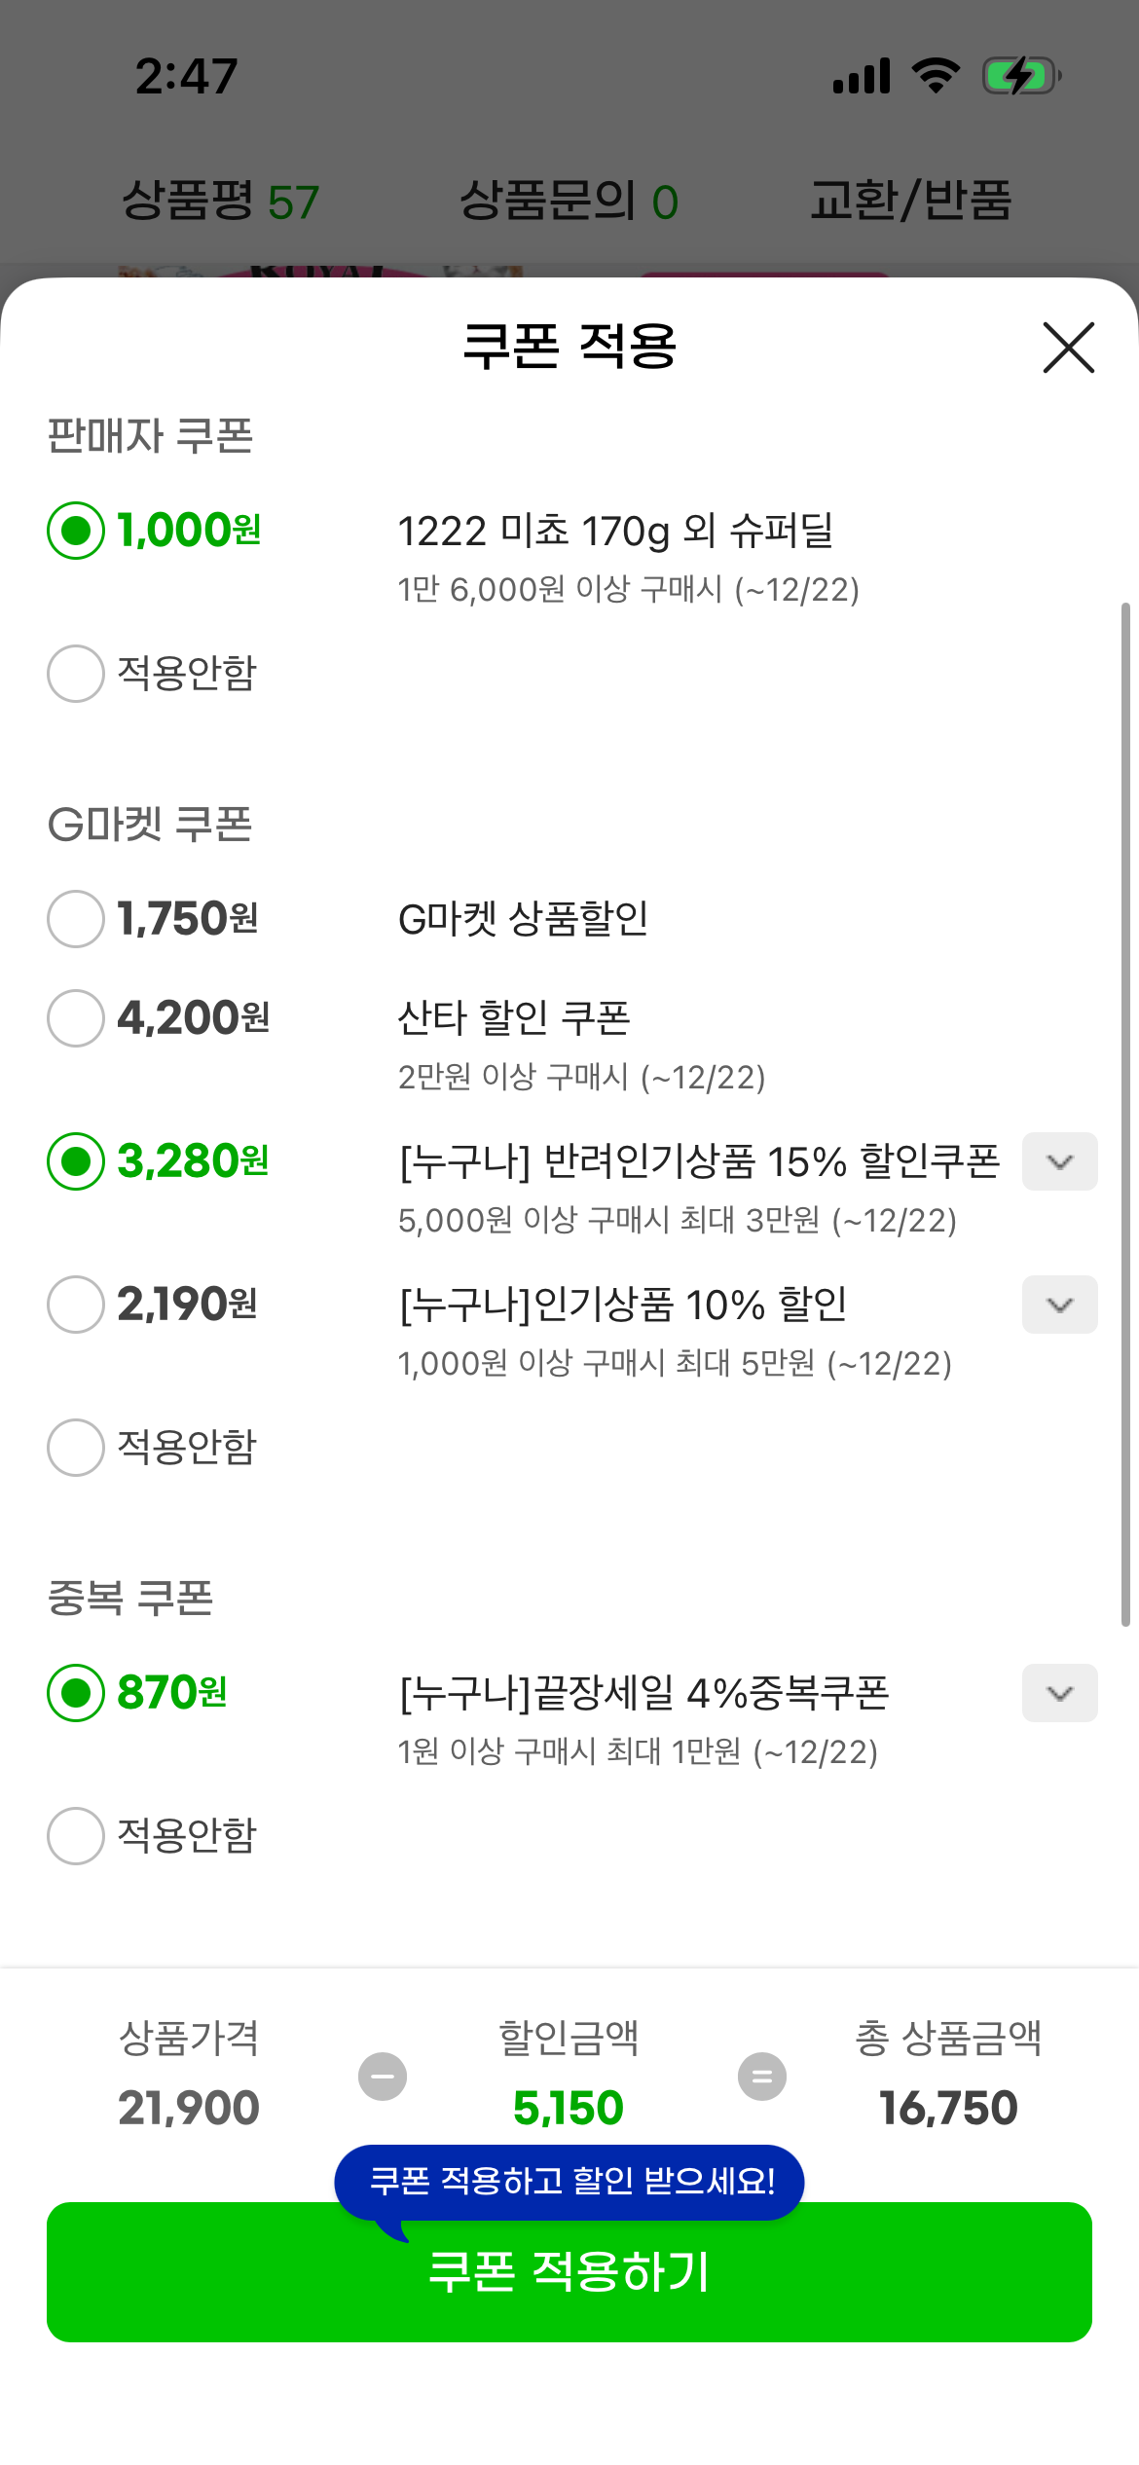Viewport: 1139px width, 2465px height.
Task: Expand the 끝장세일 4%중복쿠폰 dropdown
Action: [1059, 1693]
